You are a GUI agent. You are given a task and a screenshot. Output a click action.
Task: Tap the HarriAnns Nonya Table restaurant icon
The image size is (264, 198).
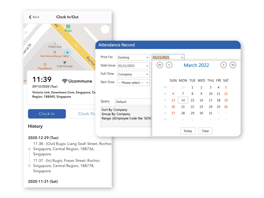55,52
